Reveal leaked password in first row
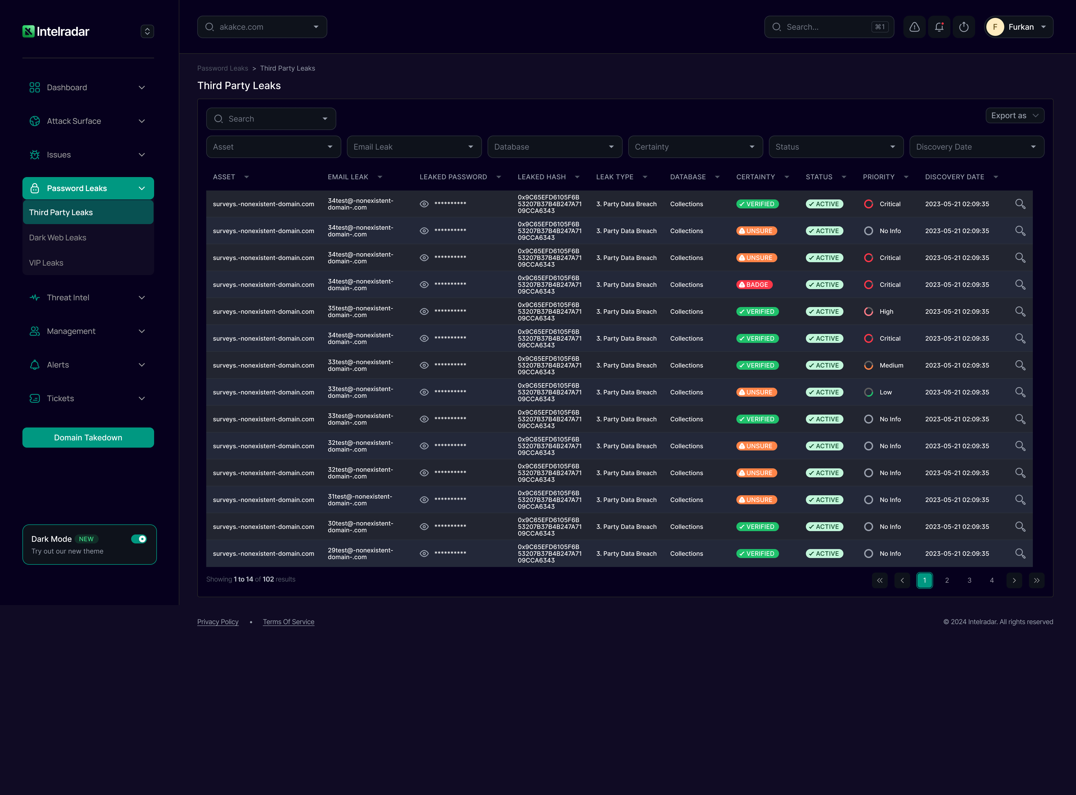 tap(424, 204)
